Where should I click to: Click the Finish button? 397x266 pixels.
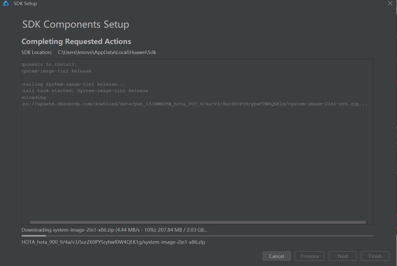click(x=375, y=256)
